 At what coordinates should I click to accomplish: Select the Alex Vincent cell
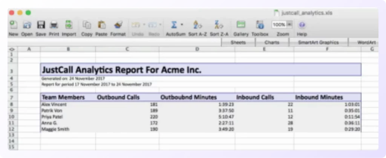click(x=68, y=105)
